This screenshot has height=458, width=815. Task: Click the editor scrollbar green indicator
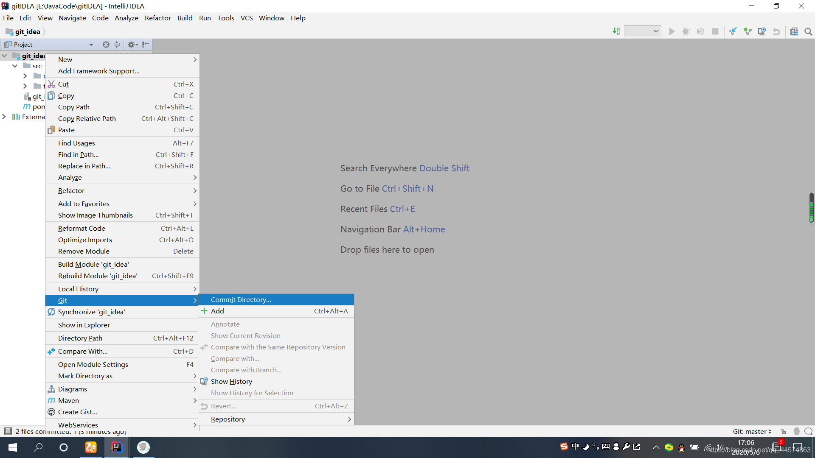(x=811, y=208)
